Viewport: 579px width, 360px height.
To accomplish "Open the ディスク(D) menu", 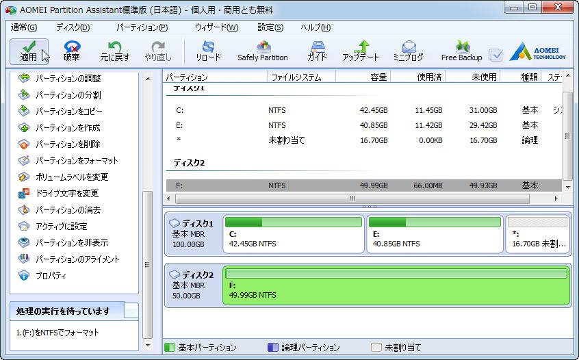I will 73,27.
